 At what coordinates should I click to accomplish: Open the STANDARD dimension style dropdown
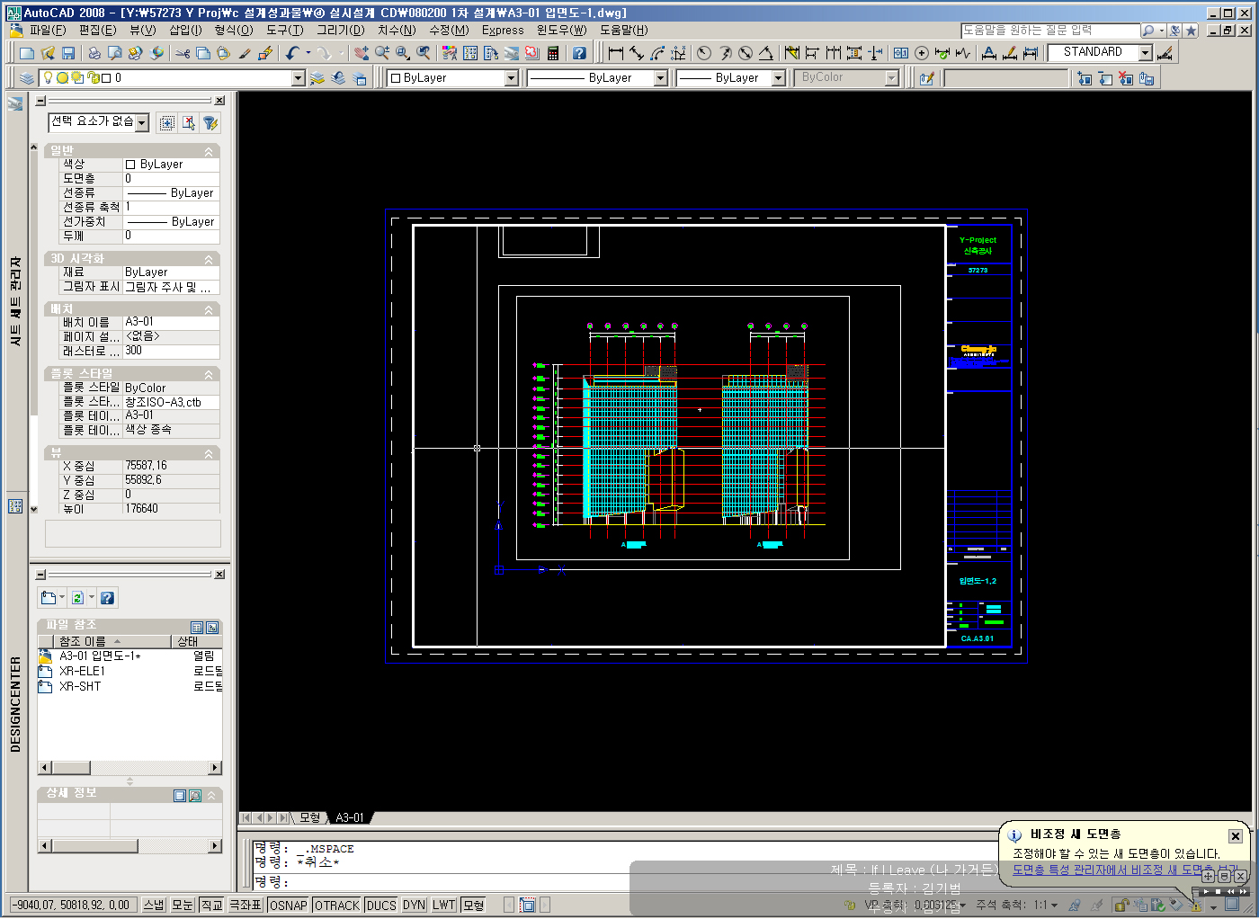pos(1145,53)
